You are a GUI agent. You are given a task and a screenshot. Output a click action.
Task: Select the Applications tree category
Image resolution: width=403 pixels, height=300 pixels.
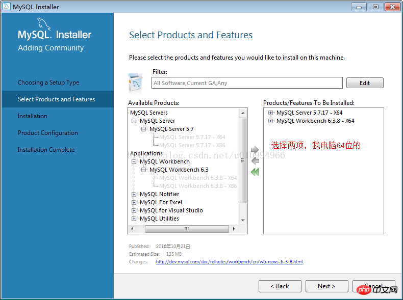[146, 153]
